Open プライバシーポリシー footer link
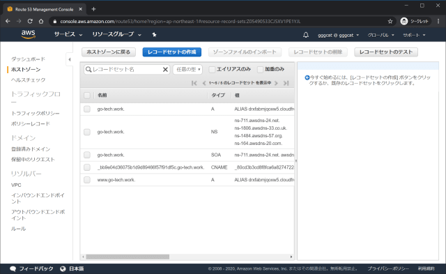The width and height of the screenshot is (446, 274). click(x=388, y=269)
